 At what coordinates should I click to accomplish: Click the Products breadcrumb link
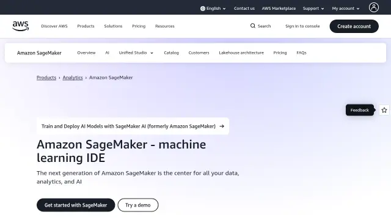[46, 78]
